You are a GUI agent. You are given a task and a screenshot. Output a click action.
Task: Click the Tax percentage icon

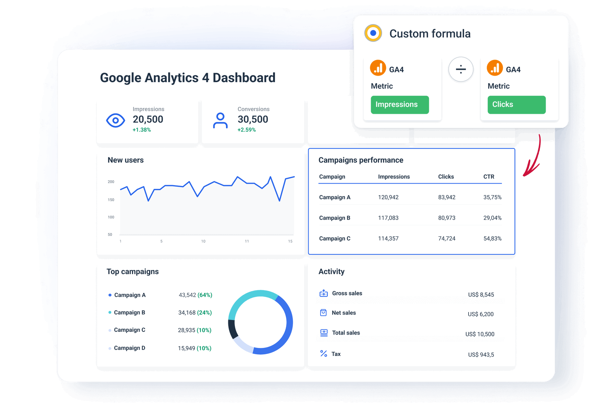pos(323,354)
